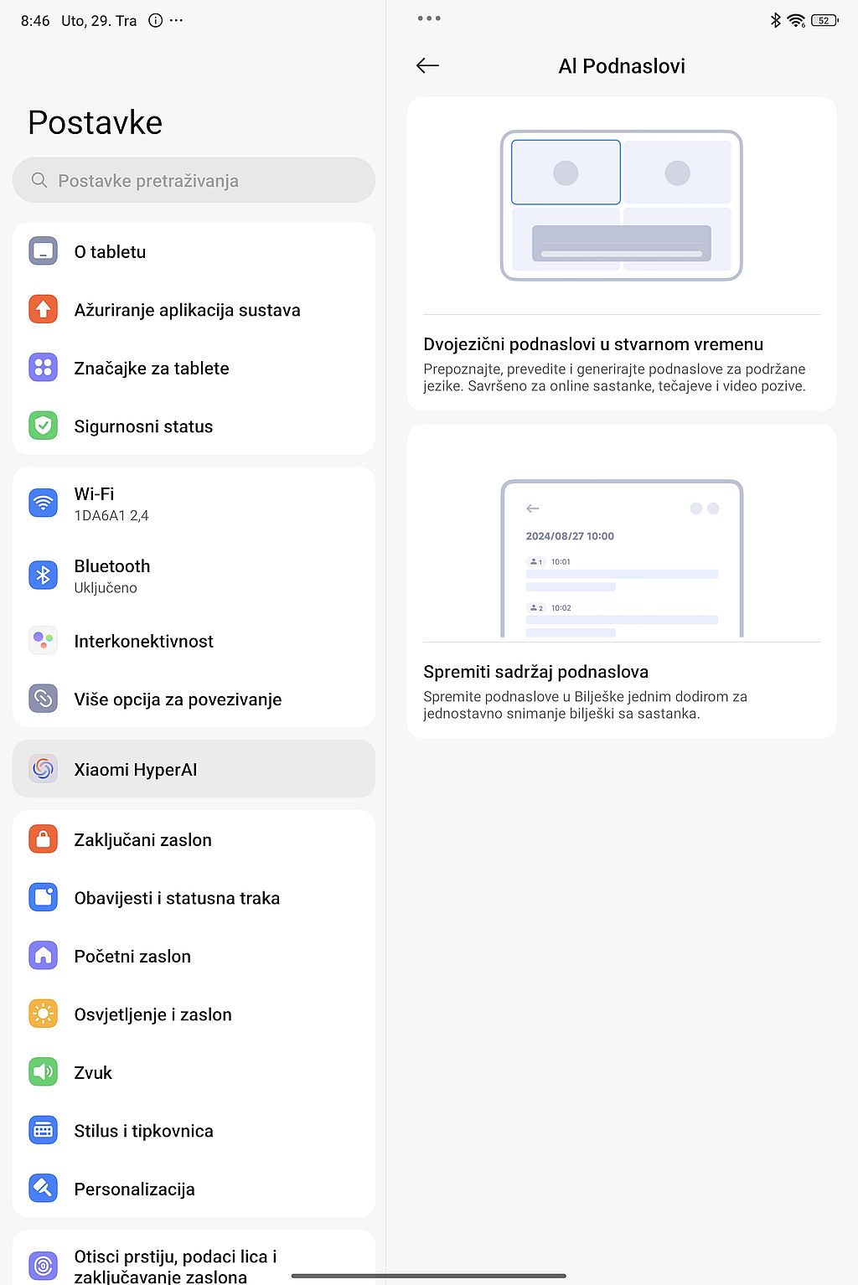
Task: Tap the three-dot handle at top
Action: tap(429, 18)
